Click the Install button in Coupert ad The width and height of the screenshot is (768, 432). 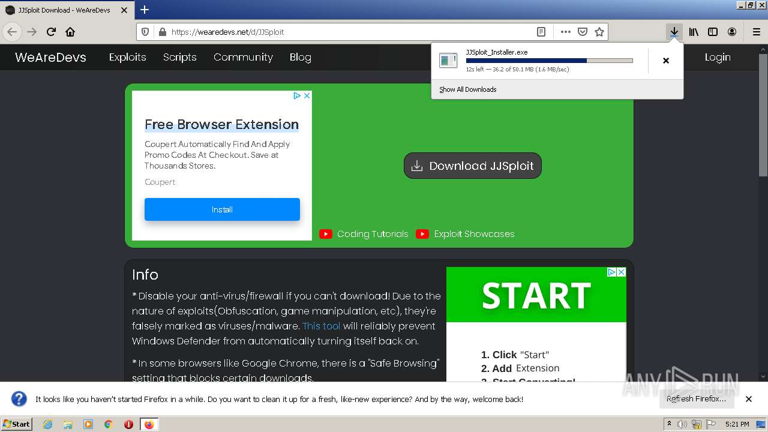pyautogui.click(x=222, y=209)
